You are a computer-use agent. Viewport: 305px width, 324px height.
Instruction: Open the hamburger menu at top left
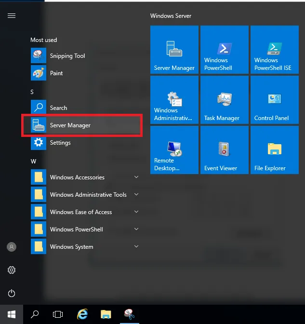[x=12, y=16]
